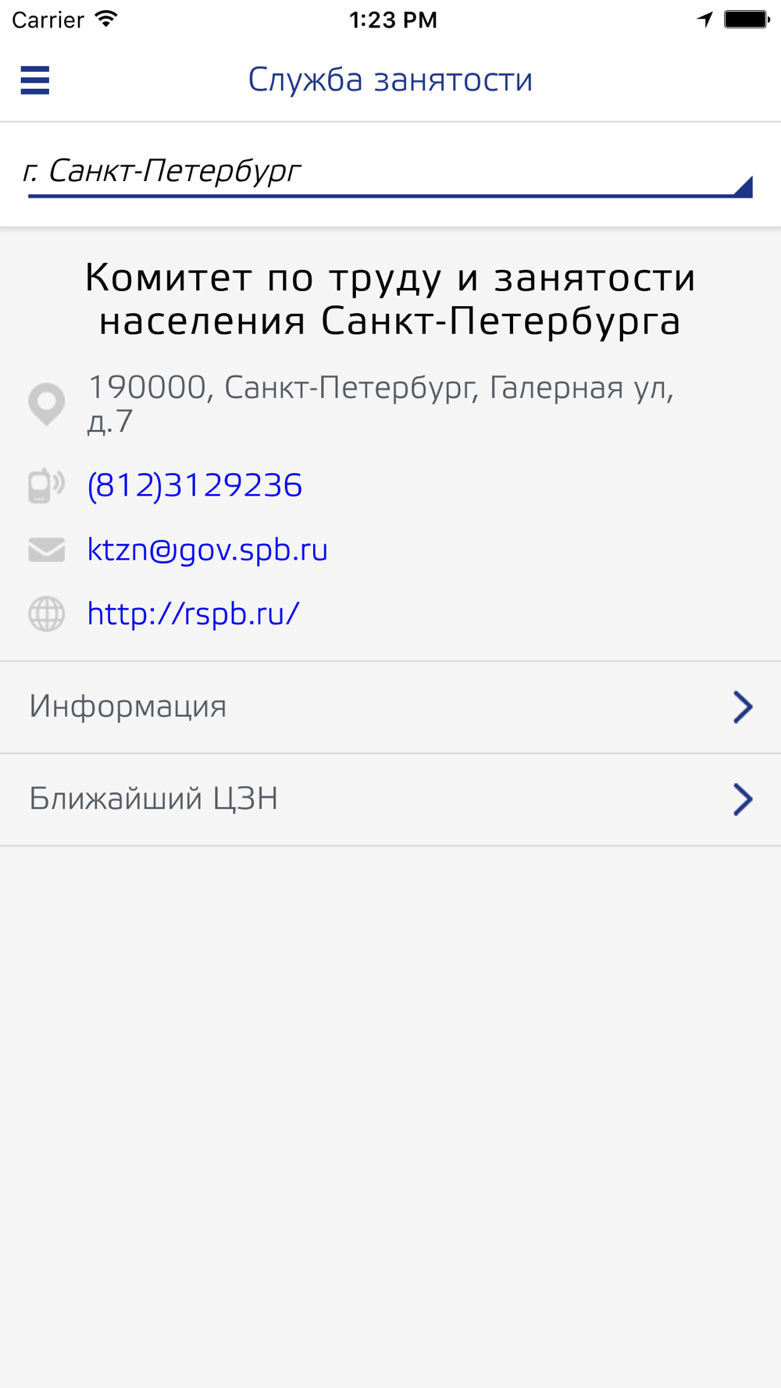
Task: Tap the phone icon beside the number
Action: (x=47, y=486)
